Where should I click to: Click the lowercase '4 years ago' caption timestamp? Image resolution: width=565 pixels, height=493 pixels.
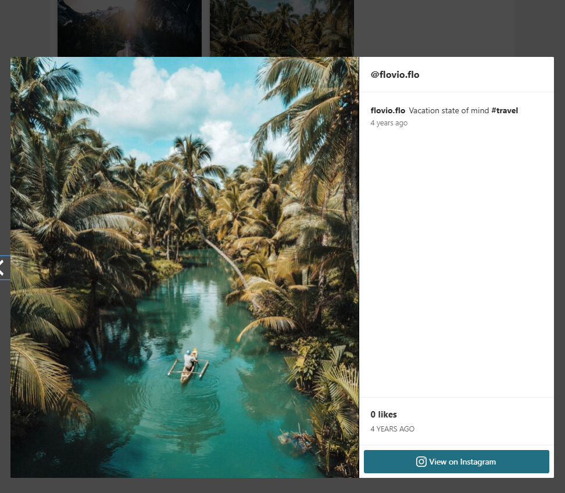pyautogui.click(x=389, y=123)
